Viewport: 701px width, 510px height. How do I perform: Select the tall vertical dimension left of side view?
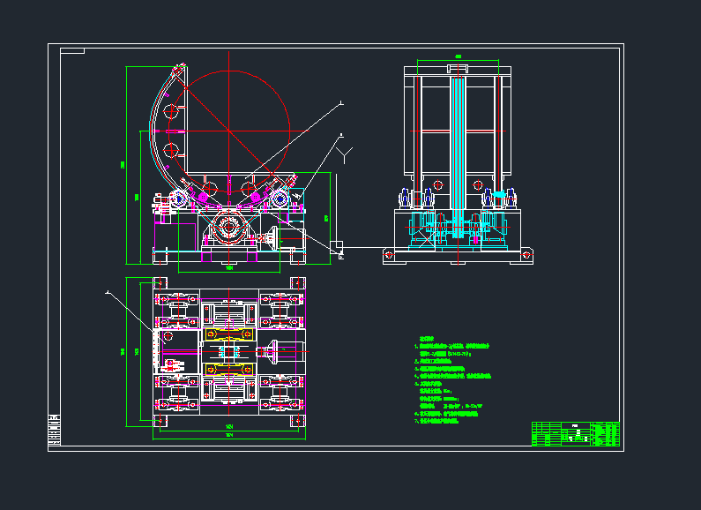(126, 165)
